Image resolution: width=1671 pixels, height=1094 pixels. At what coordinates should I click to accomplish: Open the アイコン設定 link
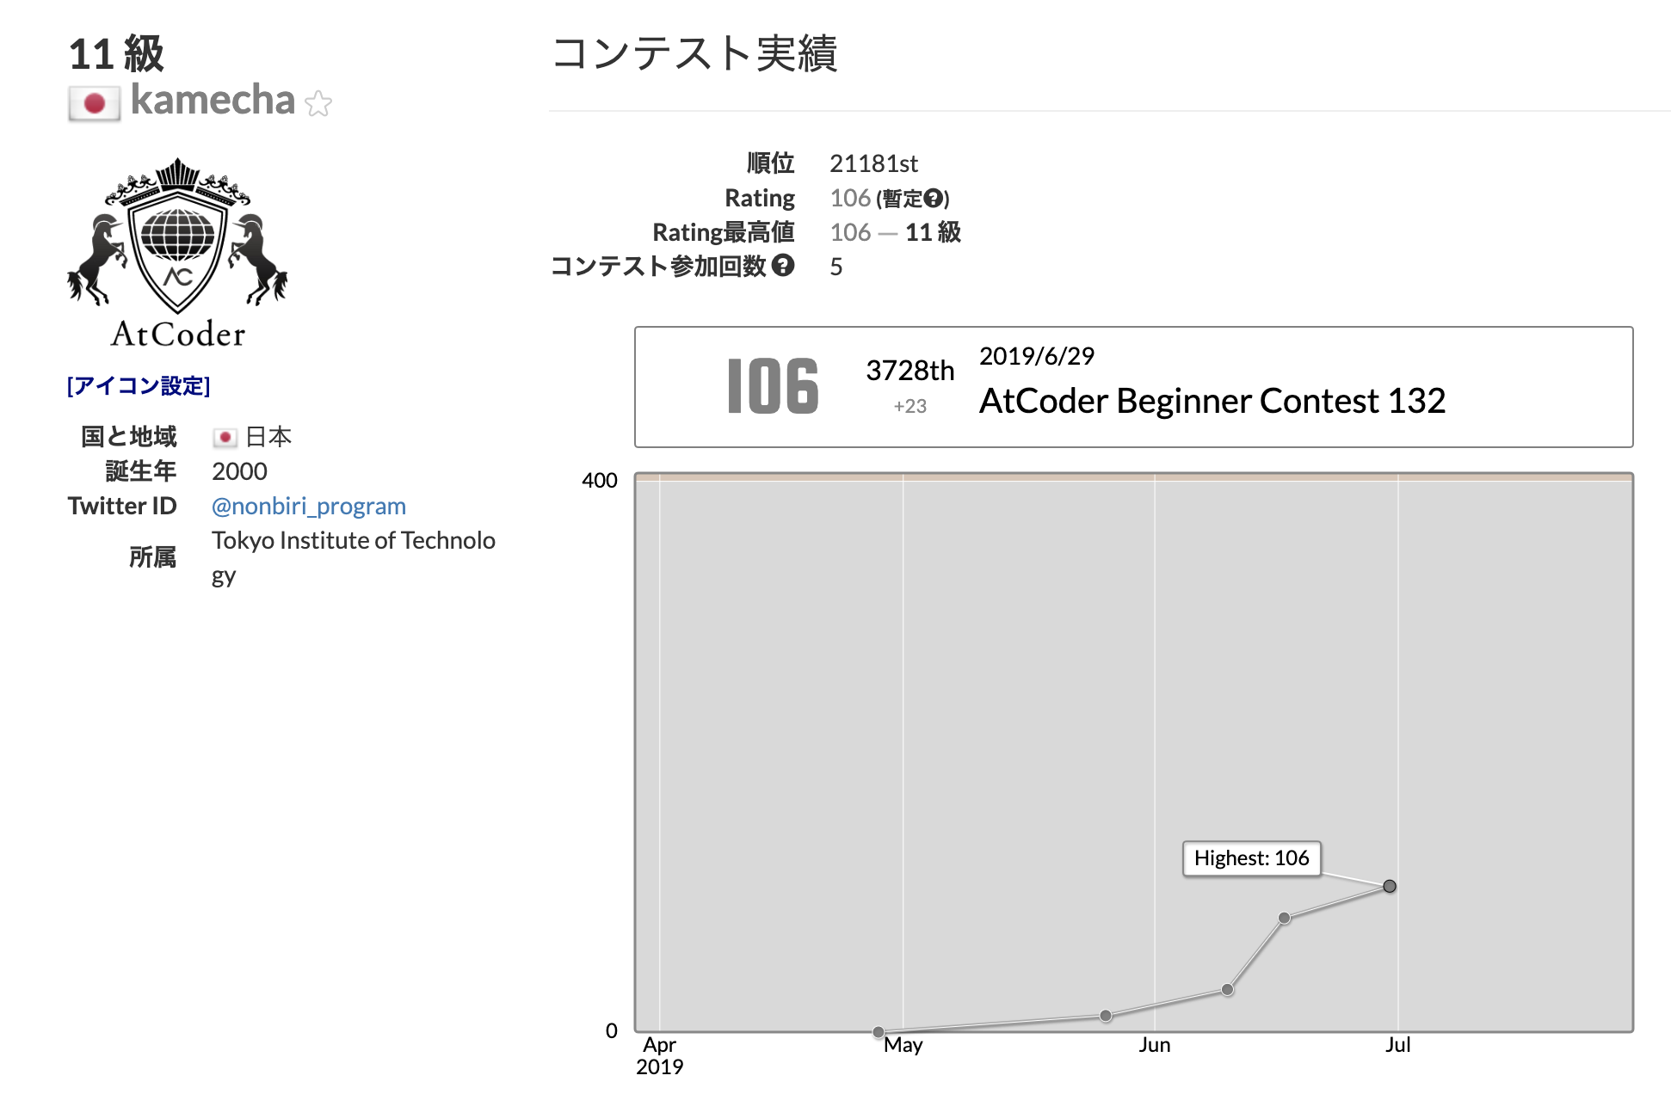pos(139,385)
